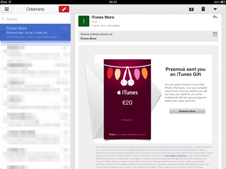The width and height of the screenshot is (226, 169).
Task: Reply using the arrow icon
Action: 215,17
